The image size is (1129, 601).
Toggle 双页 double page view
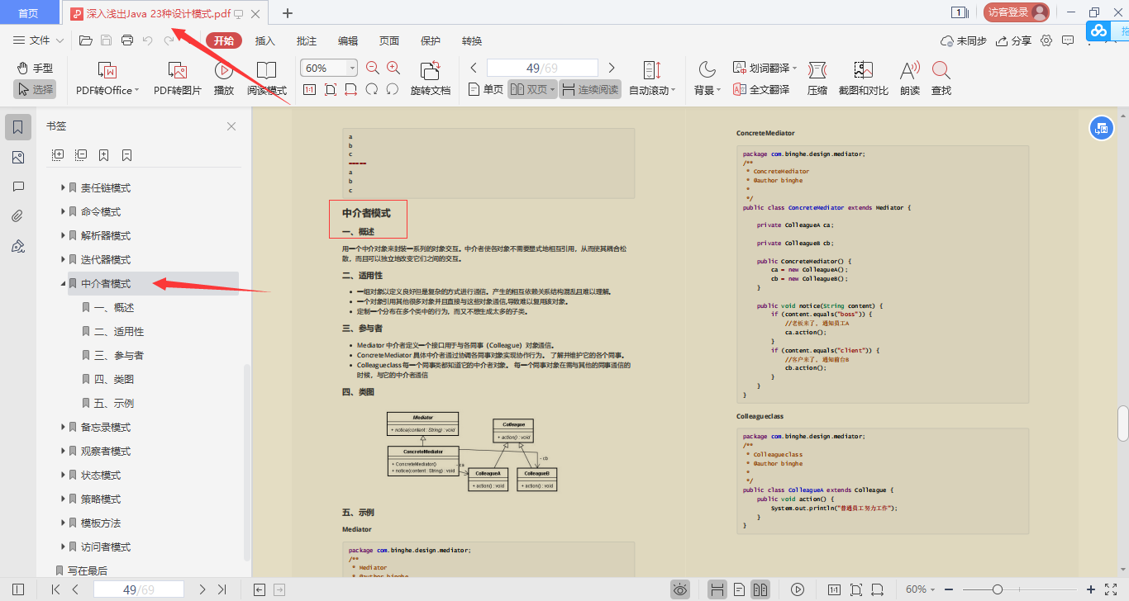(531, 89)
